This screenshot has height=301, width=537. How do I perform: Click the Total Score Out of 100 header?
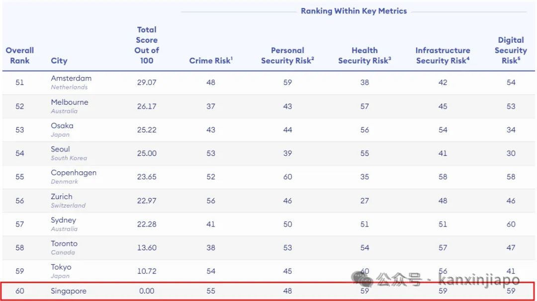pyautogui.click(x=147, y=45)
